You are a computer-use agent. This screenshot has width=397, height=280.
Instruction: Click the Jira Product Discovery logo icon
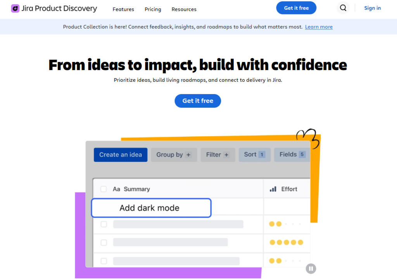15,9
